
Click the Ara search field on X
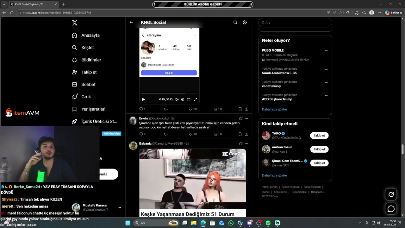click(x=295, y=22)
